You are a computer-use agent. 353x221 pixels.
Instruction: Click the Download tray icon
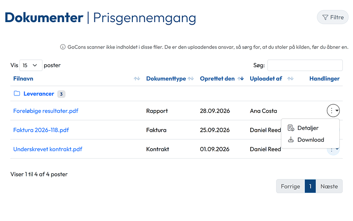[x=291, y=140]
